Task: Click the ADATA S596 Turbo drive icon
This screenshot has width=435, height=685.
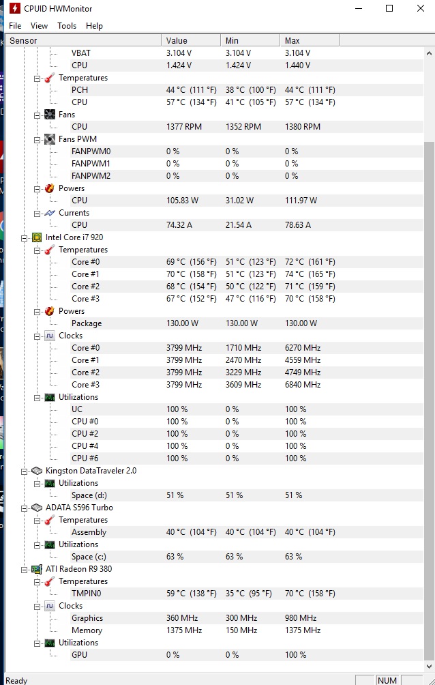Action: click(x=37, y=508)
